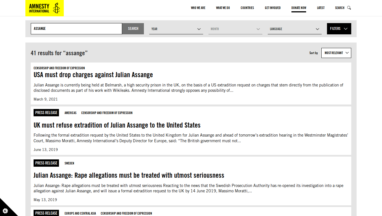Go to the Countries menu item
The image size is (382, 216).
coord(247,8)
